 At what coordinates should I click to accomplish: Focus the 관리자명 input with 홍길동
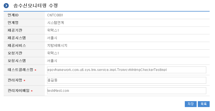point(127,80)
